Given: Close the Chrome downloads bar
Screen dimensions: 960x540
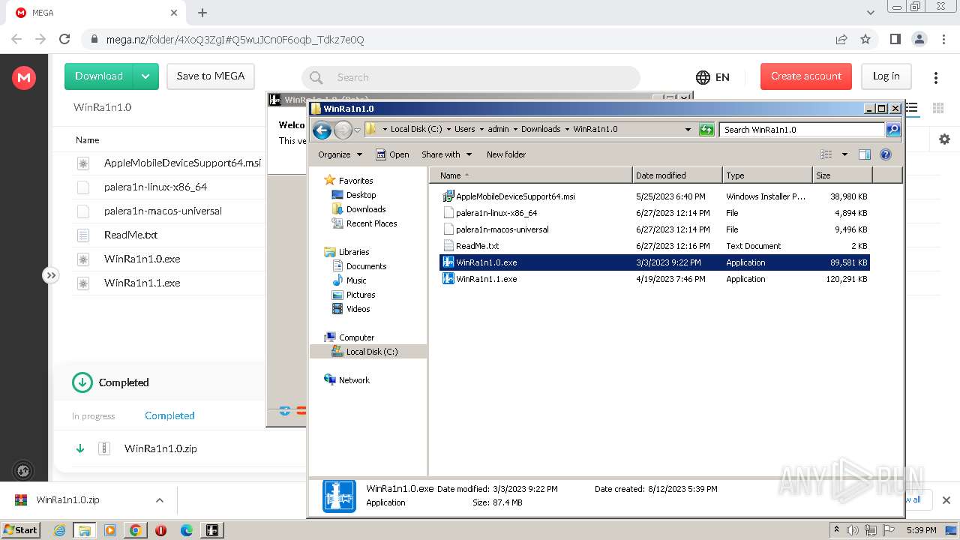Looking at the screenshot, I should (x=946, y=500).
